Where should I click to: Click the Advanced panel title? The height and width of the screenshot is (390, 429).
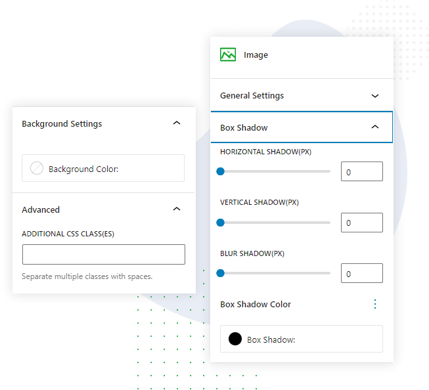pos(41,209)
